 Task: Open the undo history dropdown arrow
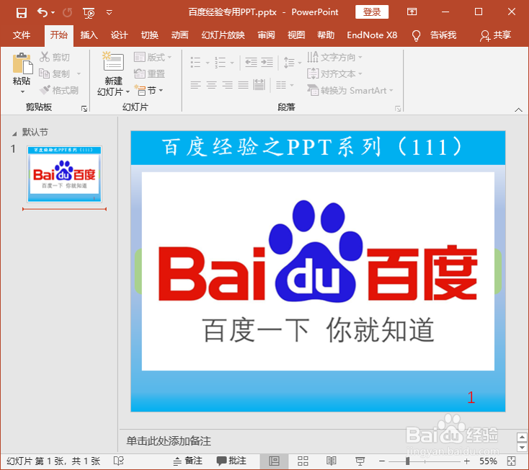(53, 12)
